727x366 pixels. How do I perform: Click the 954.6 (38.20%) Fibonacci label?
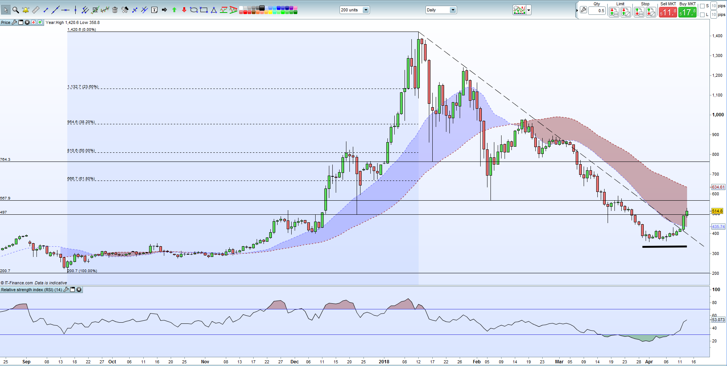[81, 122]
